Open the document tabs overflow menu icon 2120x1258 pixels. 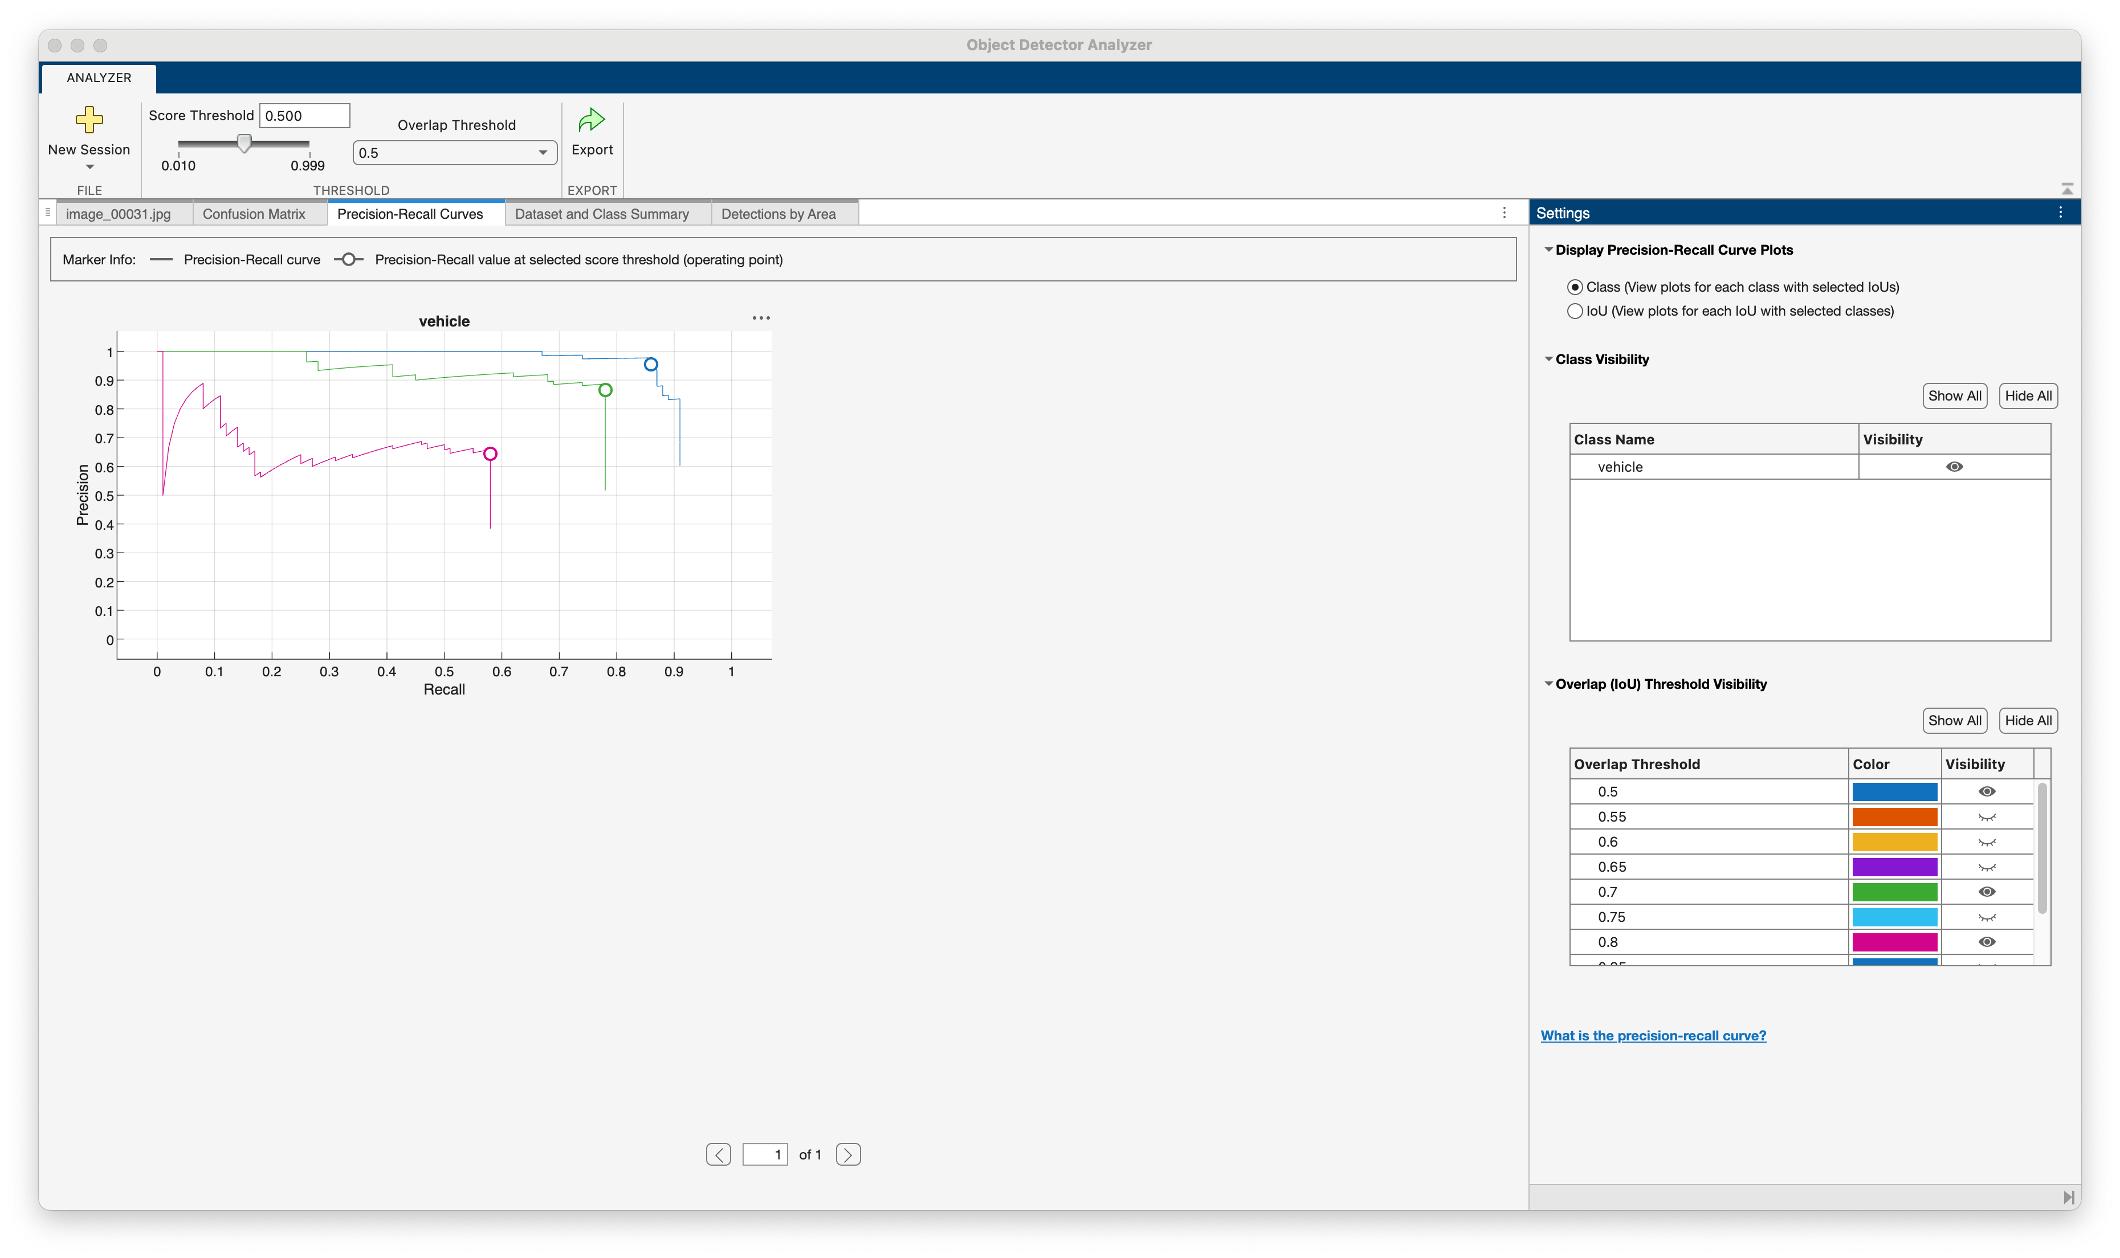[x=1504, y=213]
